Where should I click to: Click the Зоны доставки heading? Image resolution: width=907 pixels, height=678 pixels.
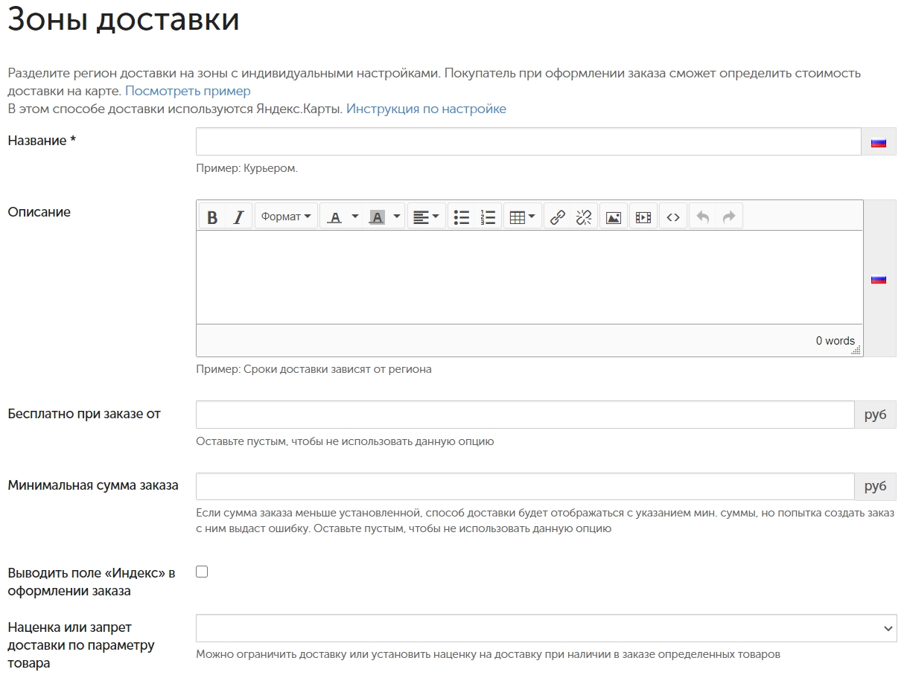pyautogui.click(x=124, y=19)
